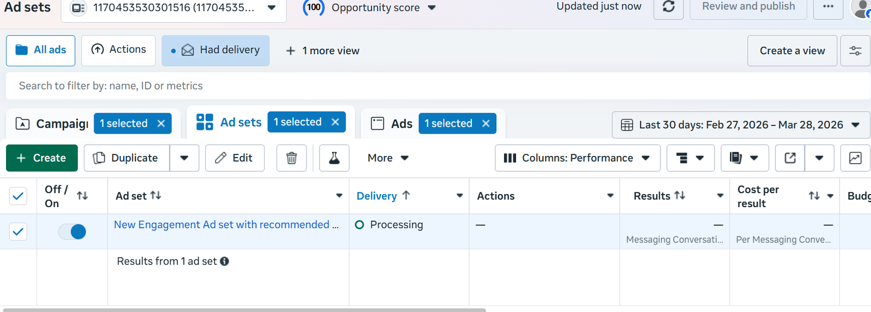Image resolution: width=871 pixels, height=312 pixels.
Task: Expand the Columns: Performance dropdown
Action: click(x=577, y=158)
